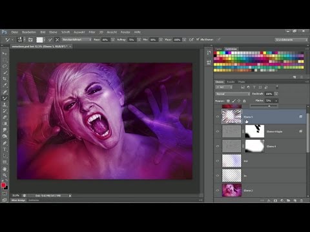Switch to the Pfade tab
Screen dimensions: 310x232
[242, 82]
